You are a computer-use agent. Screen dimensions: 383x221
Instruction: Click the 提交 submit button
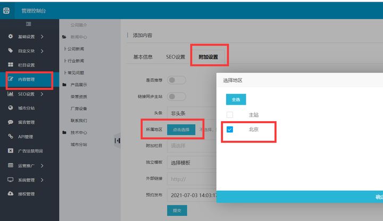click(177, 211)
